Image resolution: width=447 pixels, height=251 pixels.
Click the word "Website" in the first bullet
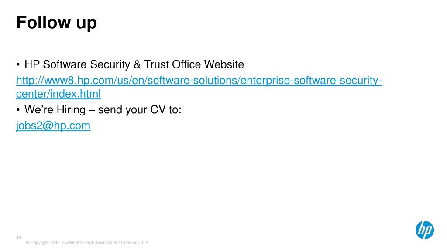[224, 64]
